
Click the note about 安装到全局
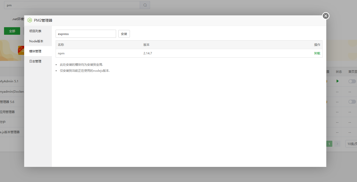pos(82,65)
